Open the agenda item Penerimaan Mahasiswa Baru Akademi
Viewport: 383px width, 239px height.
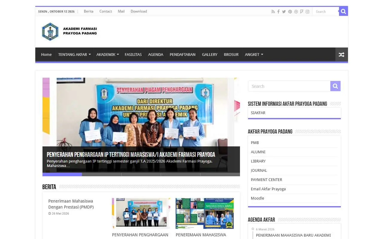click(x=294, y=235)
